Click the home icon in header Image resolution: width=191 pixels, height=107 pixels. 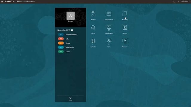click(174, 2)
